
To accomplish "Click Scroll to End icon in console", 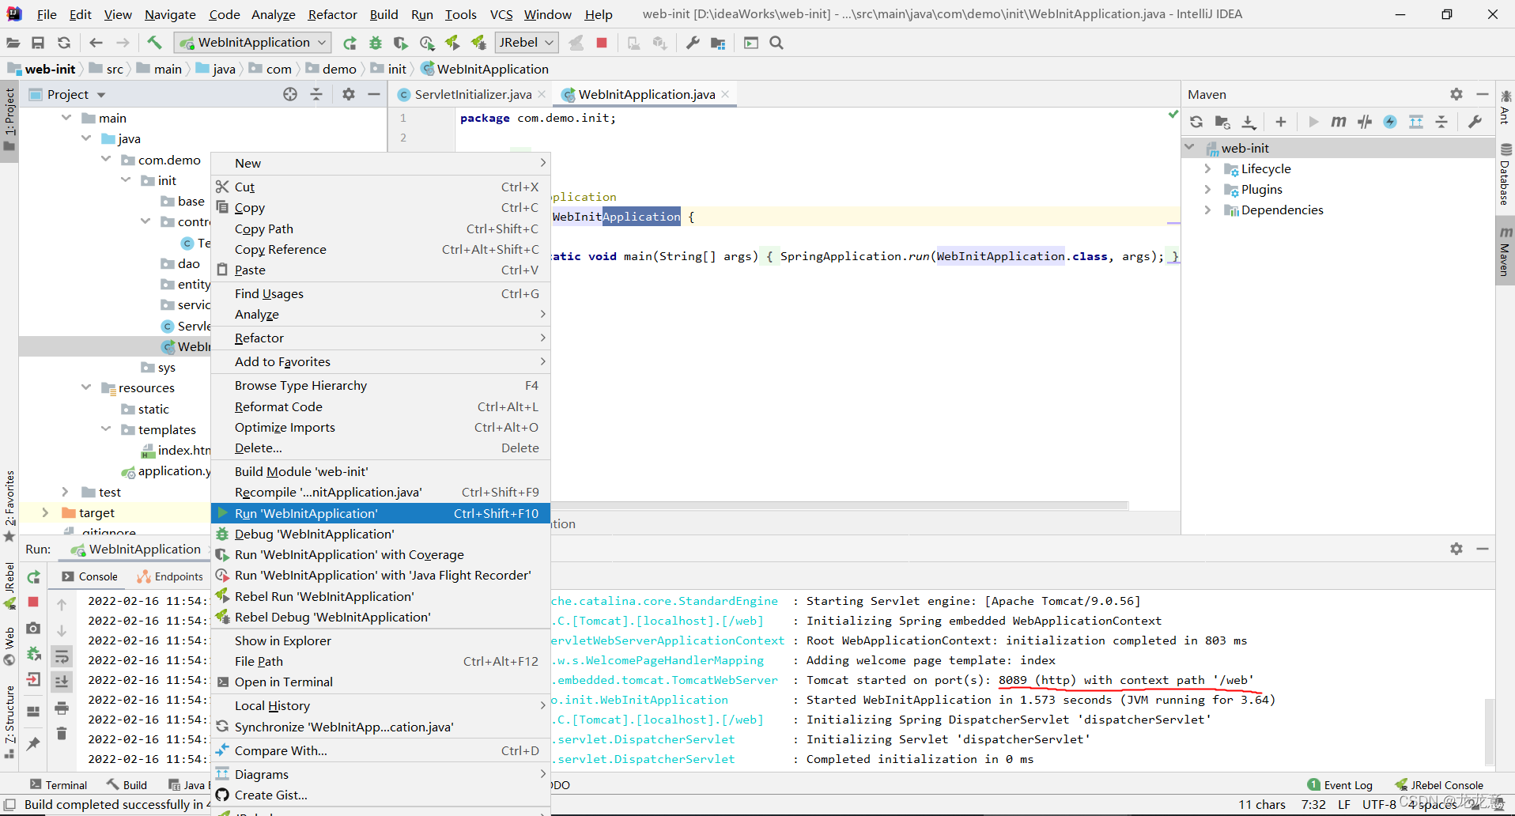I will coord(62,681).
